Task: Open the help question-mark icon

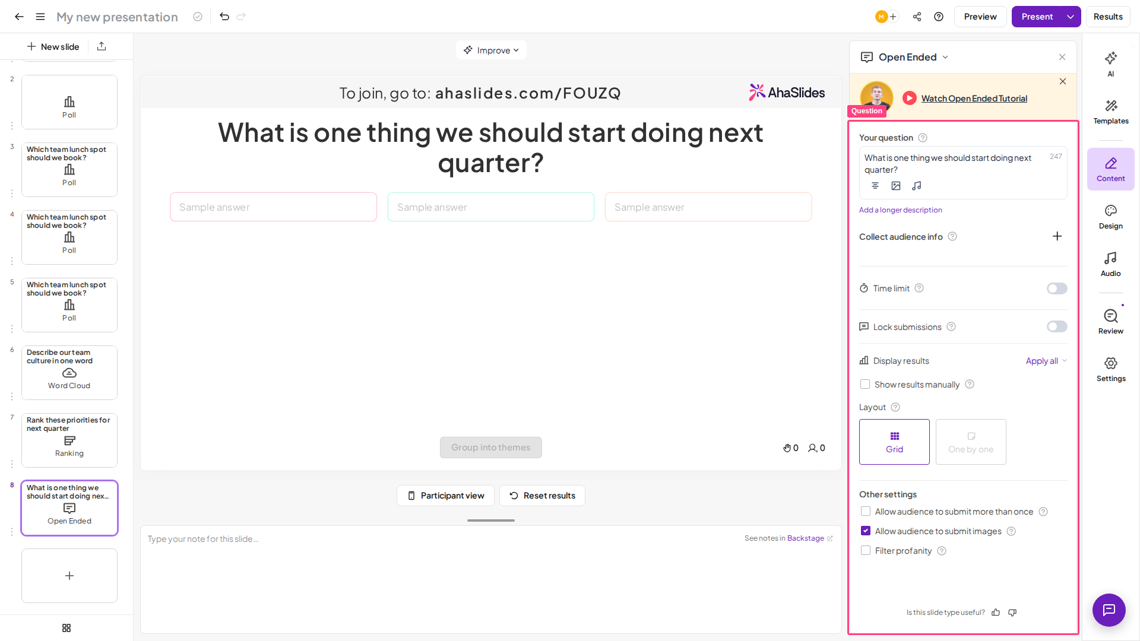Action: [x=939, y=17]
